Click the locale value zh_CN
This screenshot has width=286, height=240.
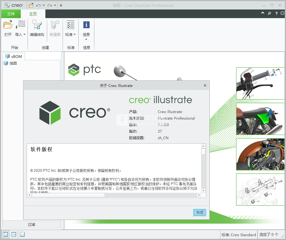pos(163,138)
